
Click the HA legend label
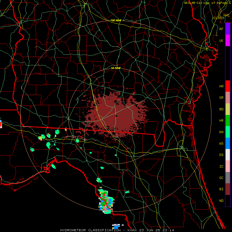pyautogui.click(x=221, y=86)
